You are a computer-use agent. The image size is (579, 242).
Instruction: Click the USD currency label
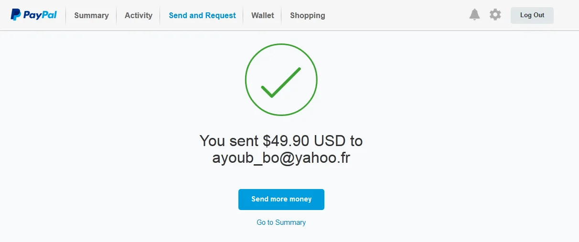[x=330, y=141]
